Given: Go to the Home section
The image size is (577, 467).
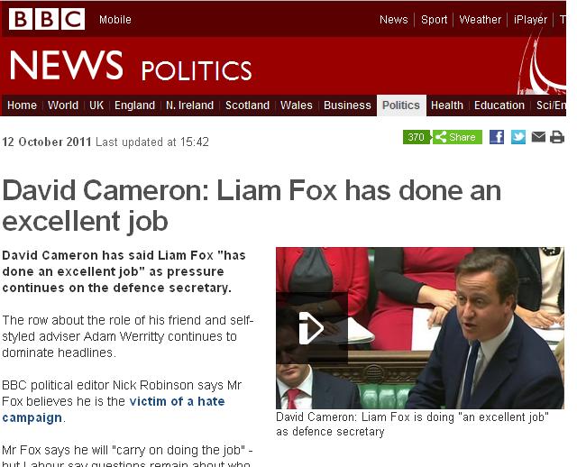Looking at the screenshot, I should 22,105.
